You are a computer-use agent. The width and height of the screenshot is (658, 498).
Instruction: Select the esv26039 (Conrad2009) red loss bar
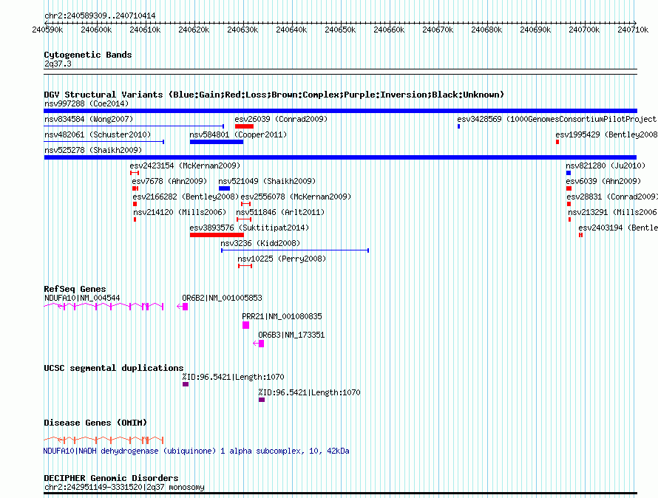coord(244,126)
